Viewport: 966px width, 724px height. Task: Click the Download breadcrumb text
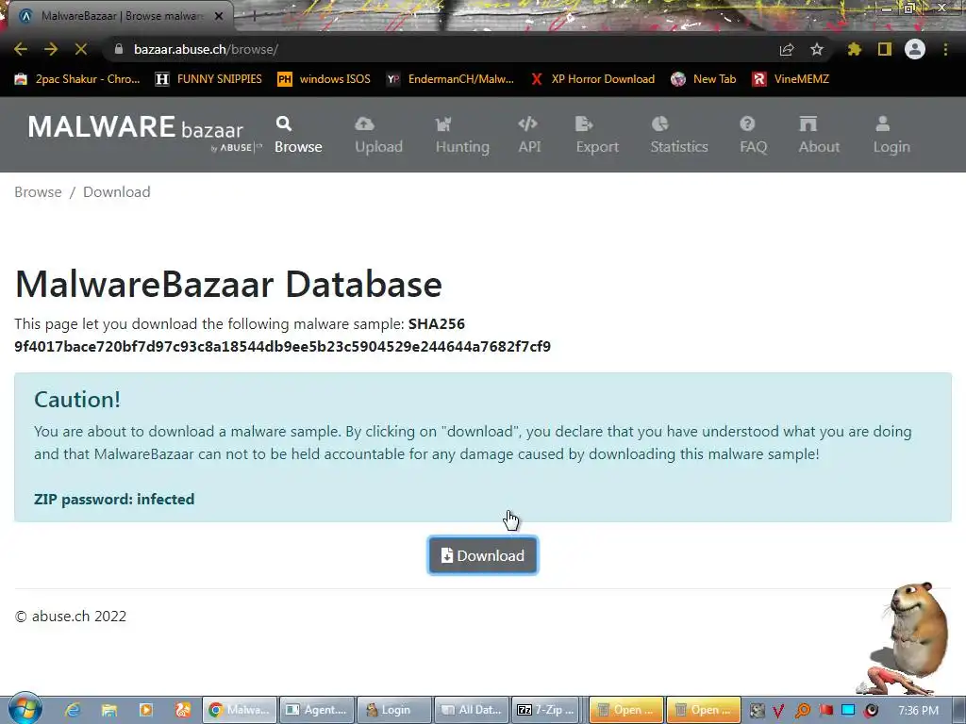116,192
